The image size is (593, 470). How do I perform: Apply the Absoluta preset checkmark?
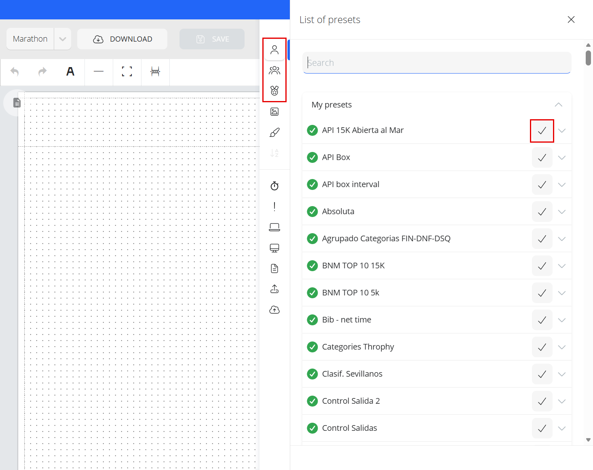click(542, 212)
